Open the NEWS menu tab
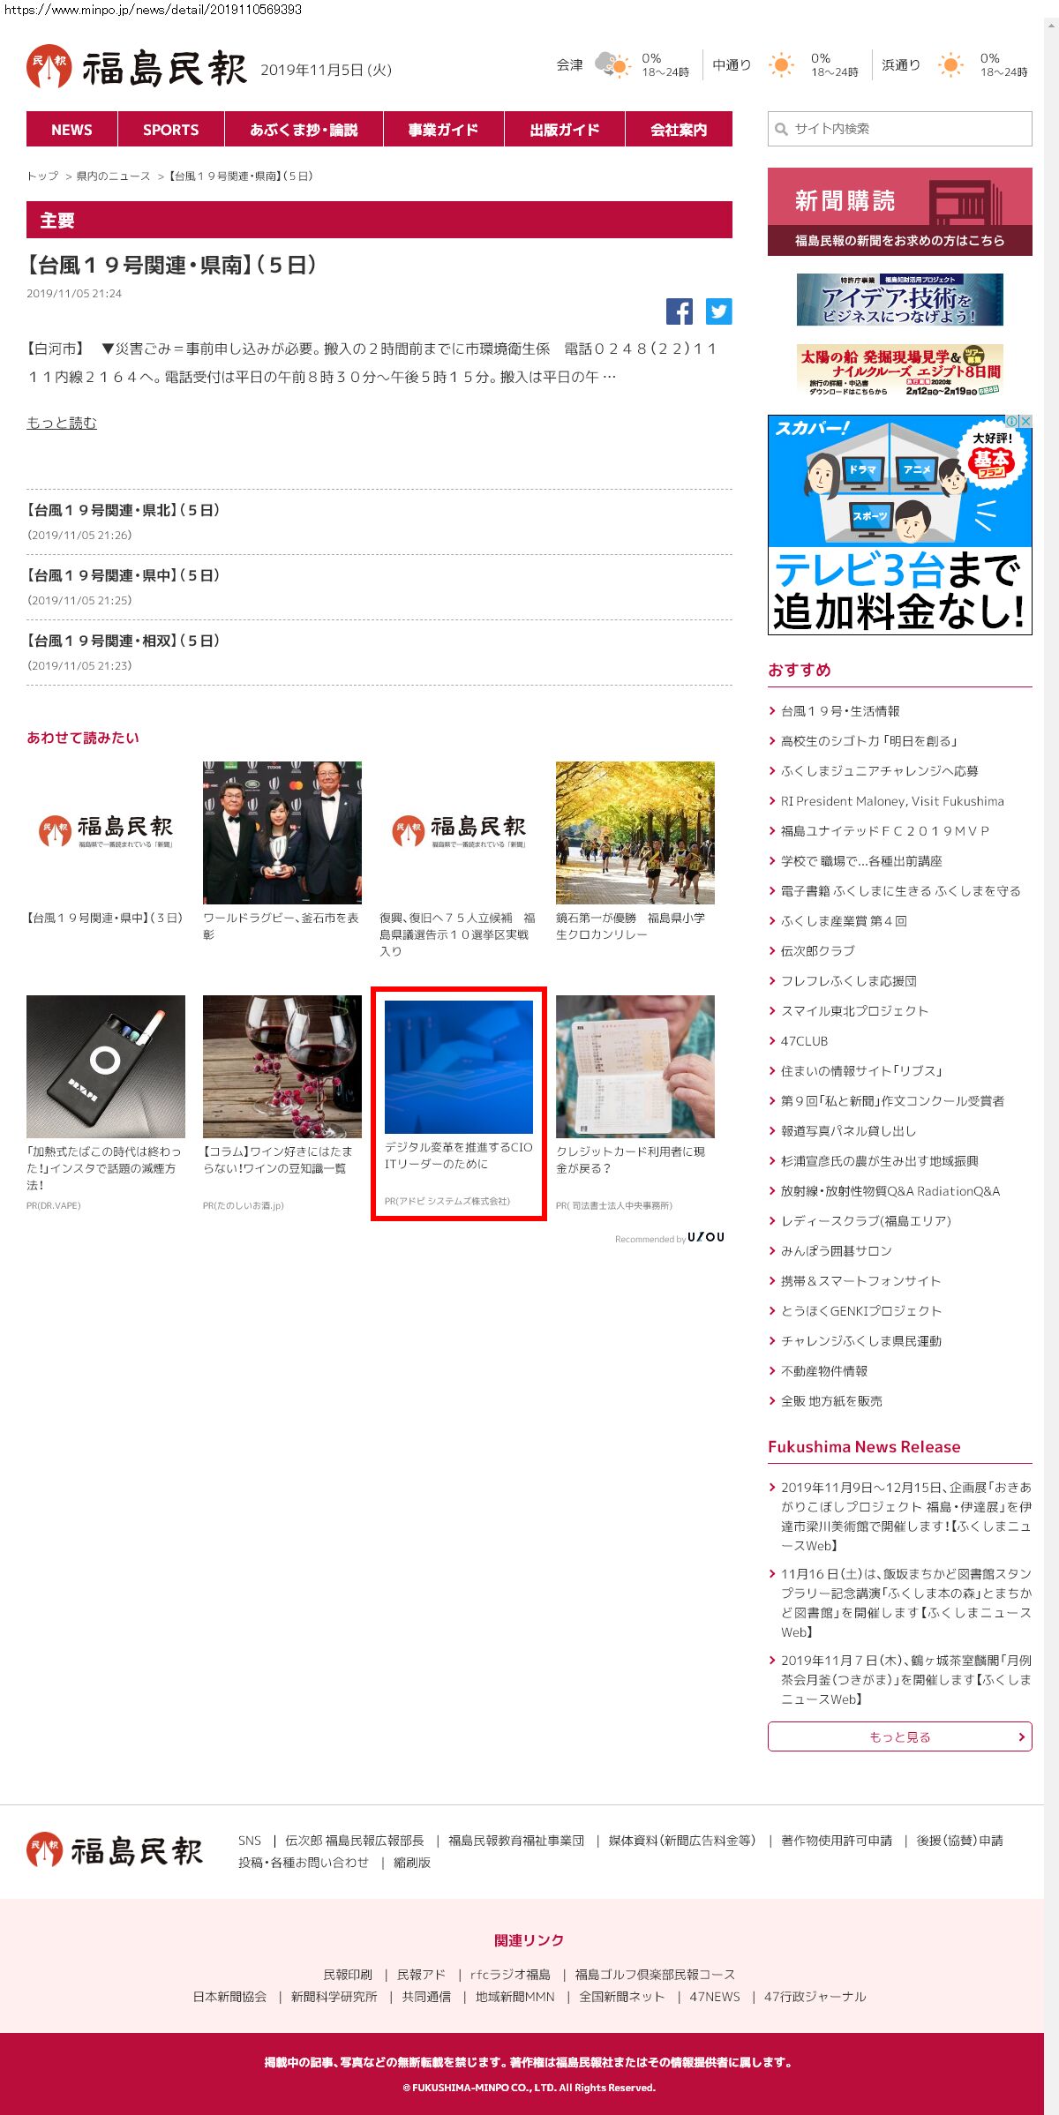1059x2115 pixels. tap(71, 130)
